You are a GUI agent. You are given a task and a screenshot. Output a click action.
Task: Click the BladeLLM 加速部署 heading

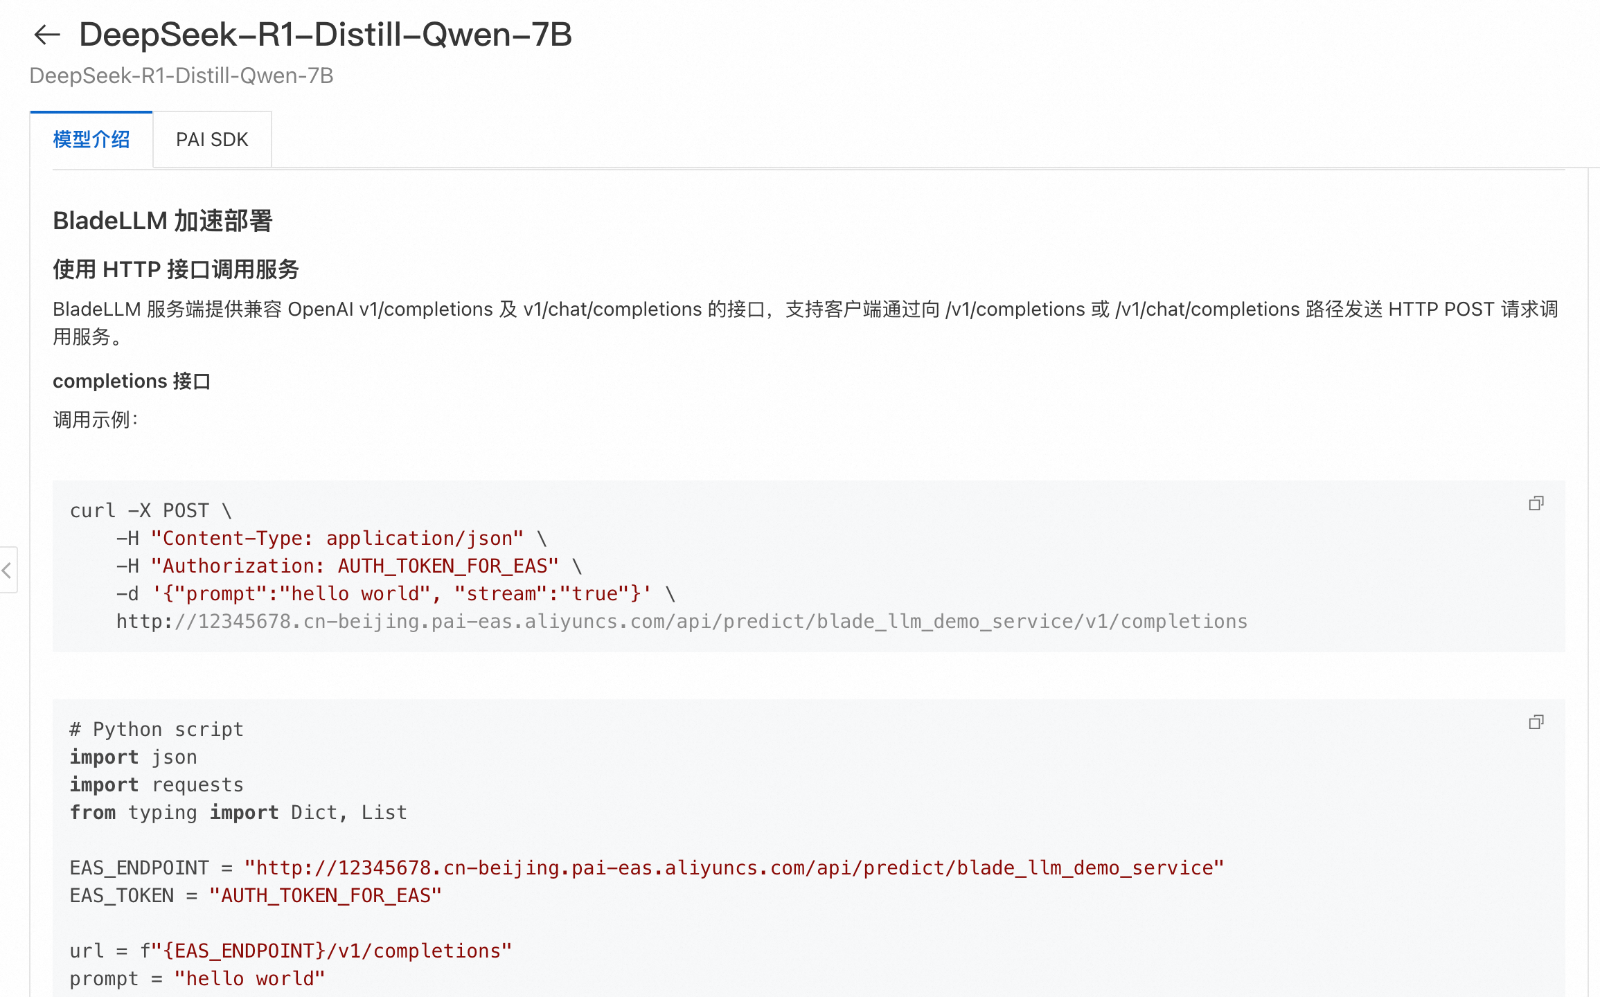[x=163, y=221]
